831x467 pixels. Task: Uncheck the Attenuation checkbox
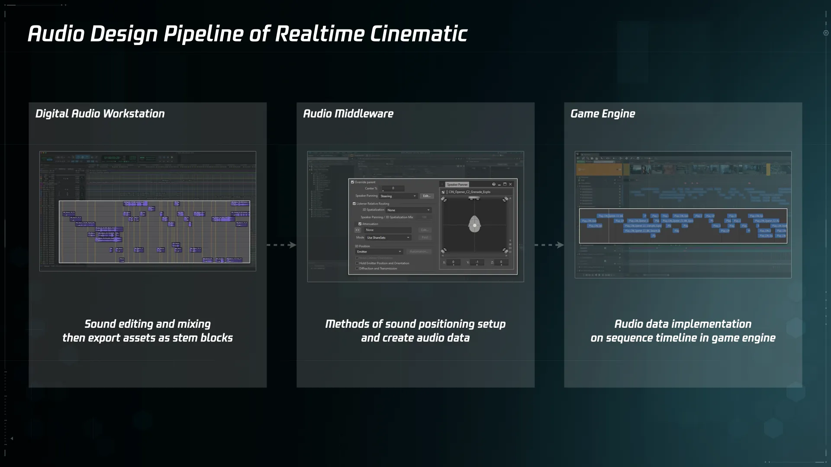tap(360, 224)
